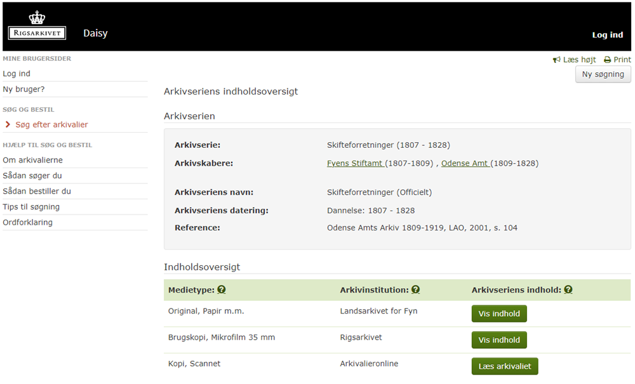This screenshot has width=635, height=384.
Task: Click the red chevron beside Søg efter arkivalier
Action: click(x=7, y=124)
